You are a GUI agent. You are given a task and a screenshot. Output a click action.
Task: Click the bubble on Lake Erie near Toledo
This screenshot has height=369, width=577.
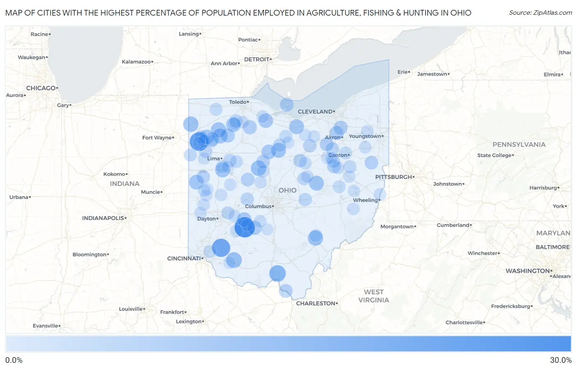(287, 105)
